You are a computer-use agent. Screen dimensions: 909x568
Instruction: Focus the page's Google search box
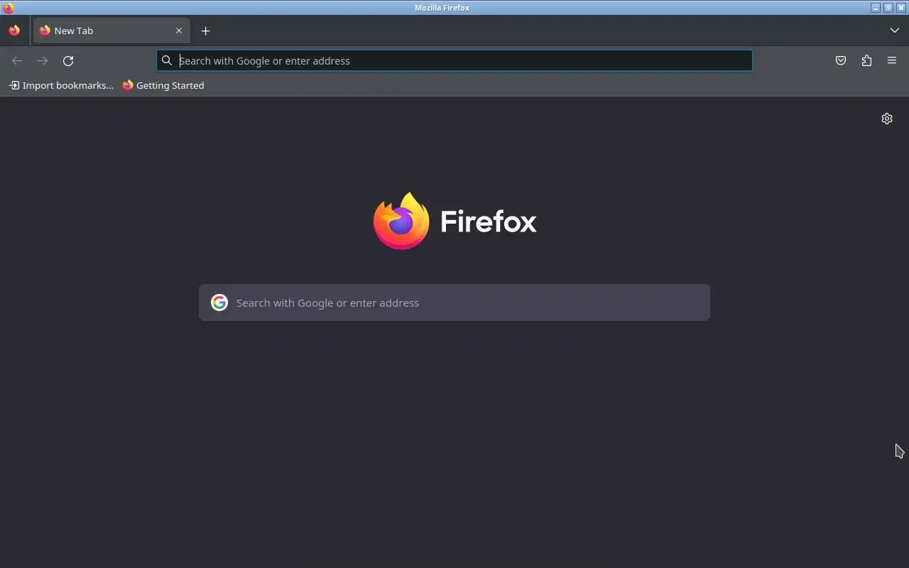click(x=454, y=302)
